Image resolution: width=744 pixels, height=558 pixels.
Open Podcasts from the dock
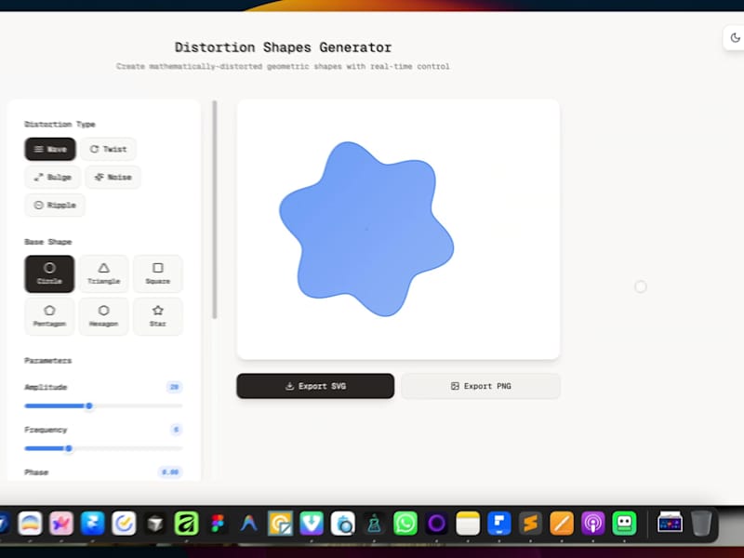593,524
